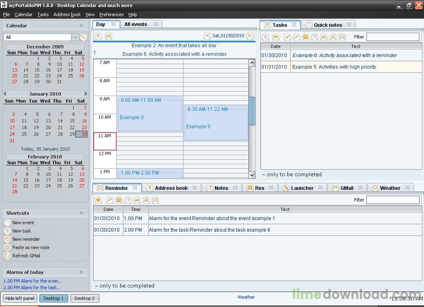The width and height of the screenshot is (424, 307).
Task: Click the Refresh GMail shortcut
Action: coord(26,256)
